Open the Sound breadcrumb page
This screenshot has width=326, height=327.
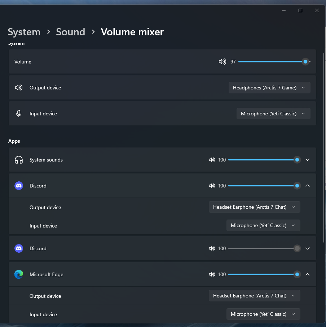click(70, 32)
